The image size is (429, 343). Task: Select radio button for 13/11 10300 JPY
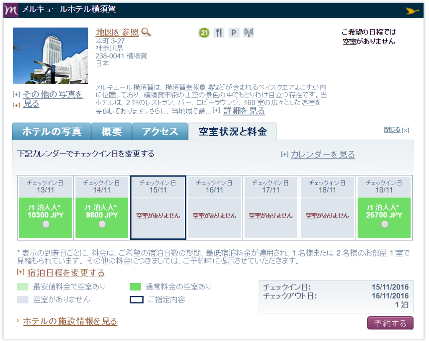(x=46, y=225)
